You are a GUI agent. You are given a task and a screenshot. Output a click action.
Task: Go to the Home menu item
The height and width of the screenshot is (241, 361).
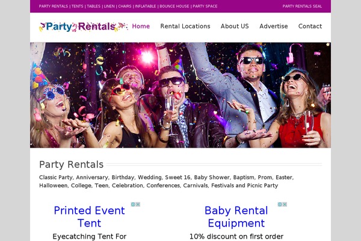[141, 27]
